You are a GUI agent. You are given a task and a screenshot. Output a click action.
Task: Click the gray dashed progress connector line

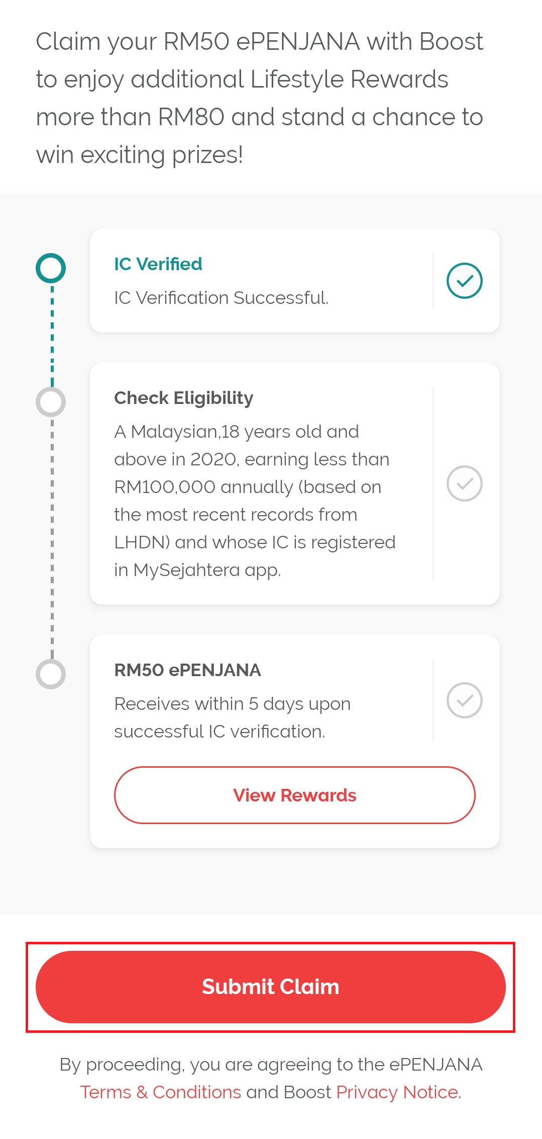point(52,538)
